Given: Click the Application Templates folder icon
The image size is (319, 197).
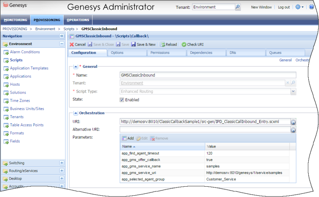Looking at the screenshot, I should point(6,69).
